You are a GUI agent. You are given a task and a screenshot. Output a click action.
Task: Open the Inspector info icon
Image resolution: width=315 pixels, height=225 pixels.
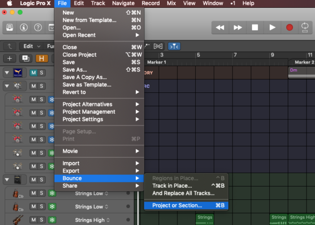pyautogui.click(x=24, y=27)
